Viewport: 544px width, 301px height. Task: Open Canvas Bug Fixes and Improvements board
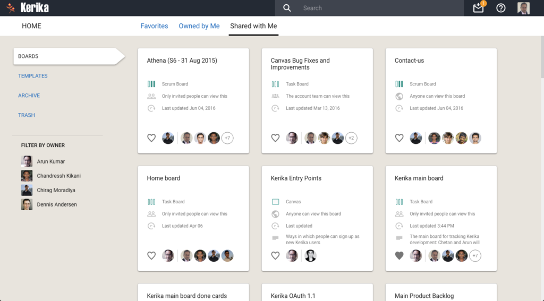click(x=300, y=64)
